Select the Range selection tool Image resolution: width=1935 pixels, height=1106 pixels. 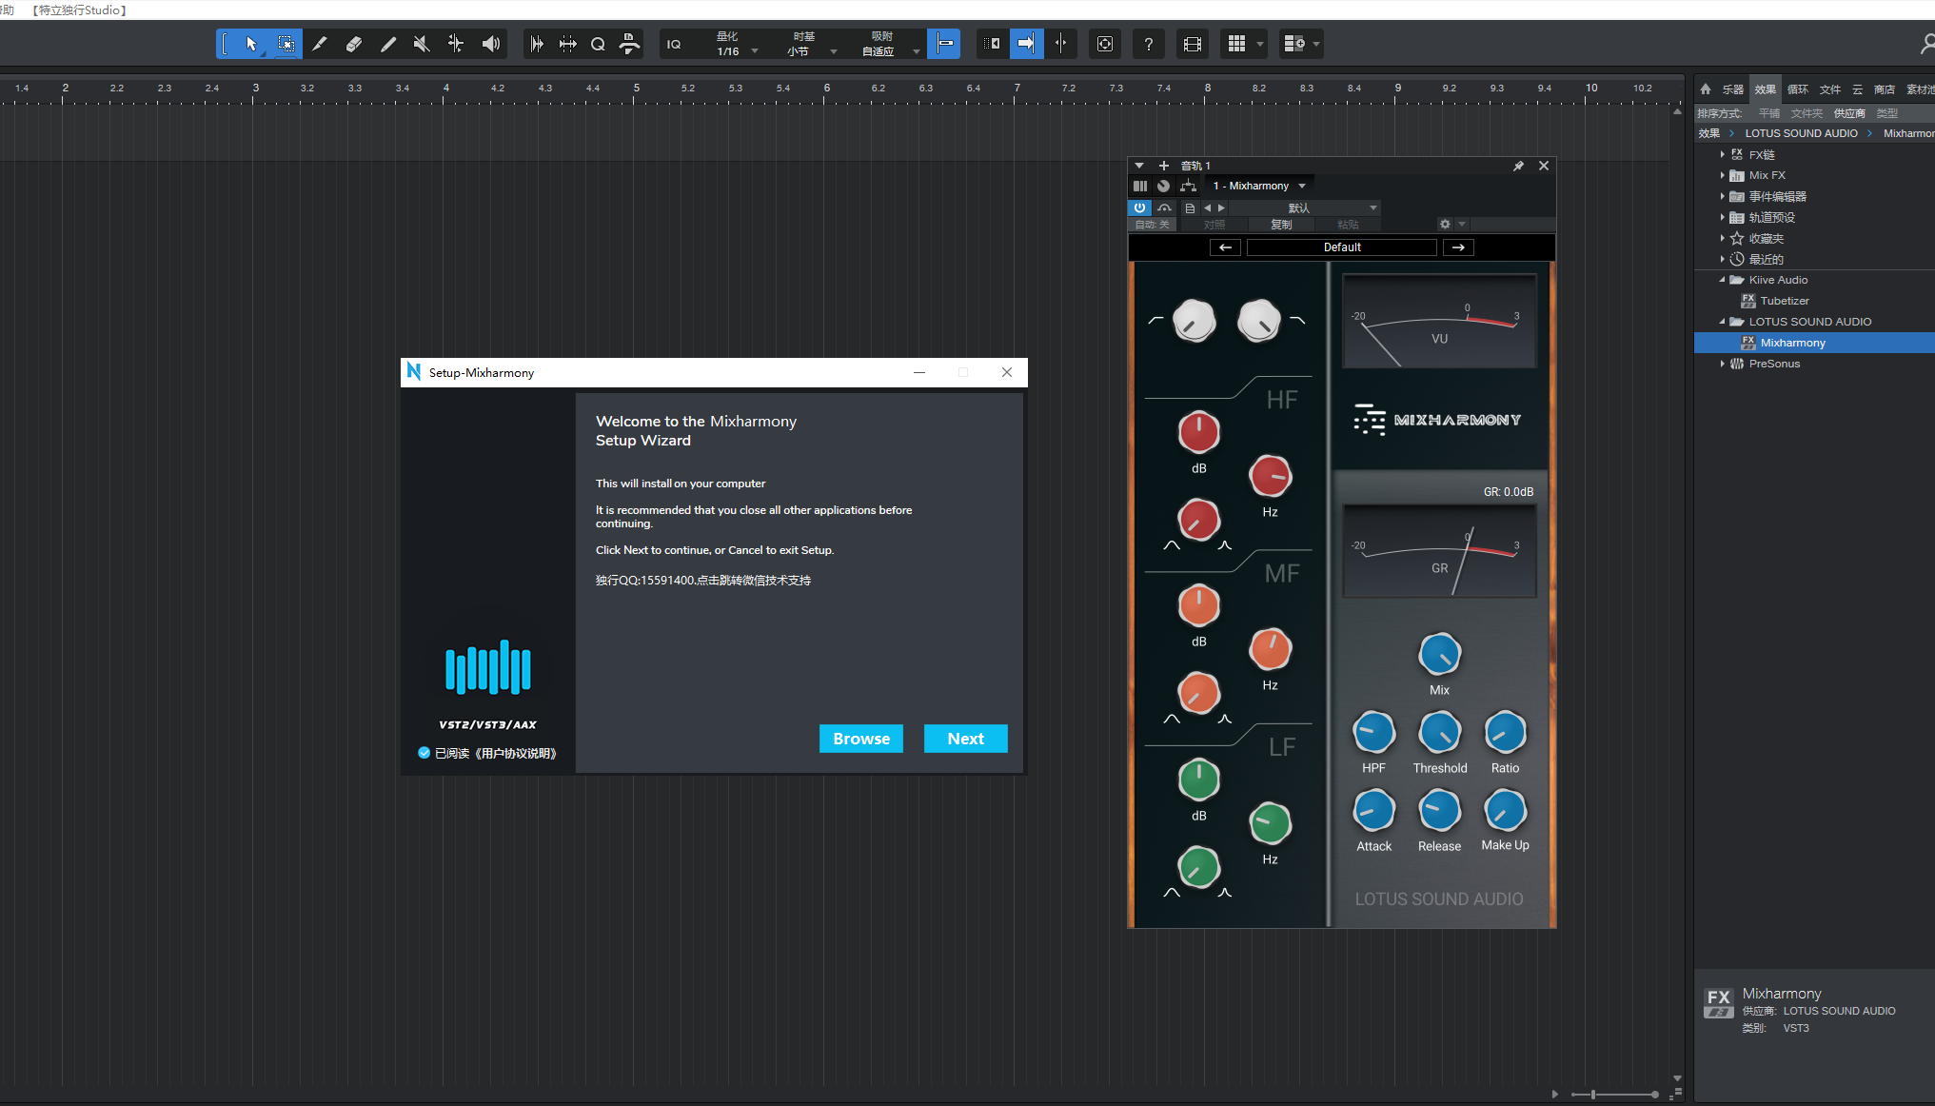click(285, 44)
